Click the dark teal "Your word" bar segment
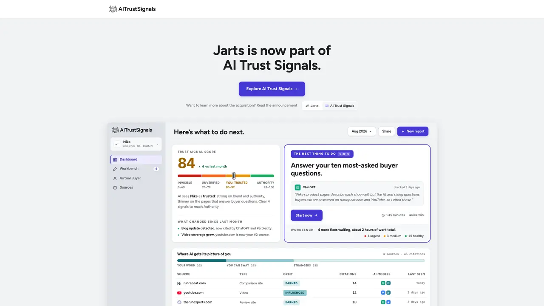This screenshot has height=306, width=544. 202,260
